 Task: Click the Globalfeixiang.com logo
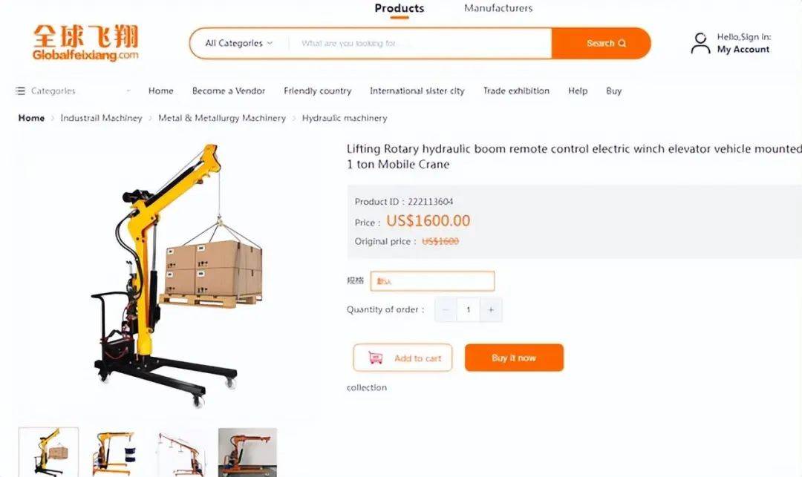[x=85, y=43]
